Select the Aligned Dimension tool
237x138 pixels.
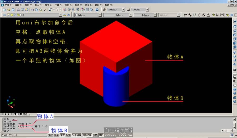(190, 15)
